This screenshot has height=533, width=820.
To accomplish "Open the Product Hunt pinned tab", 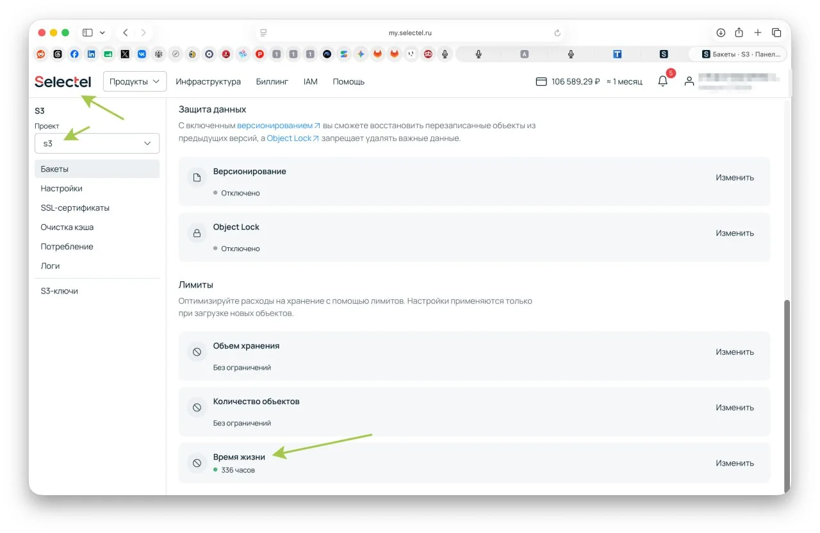I will (259, 54).
